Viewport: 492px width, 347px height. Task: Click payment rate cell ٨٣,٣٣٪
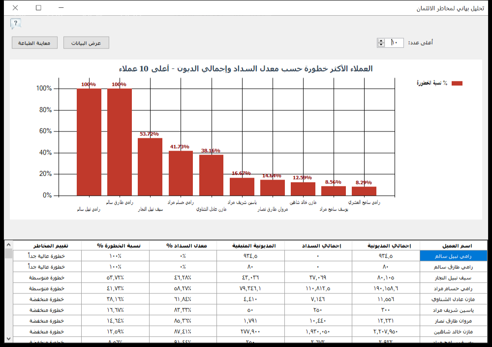tap(183, 310)
